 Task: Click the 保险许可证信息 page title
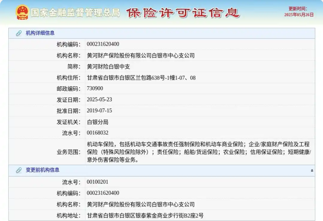tap(182, 13)
